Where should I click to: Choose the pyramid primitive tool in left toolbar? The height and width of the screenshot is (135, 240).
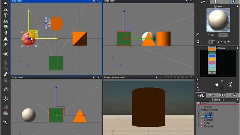tap(6, 9)
